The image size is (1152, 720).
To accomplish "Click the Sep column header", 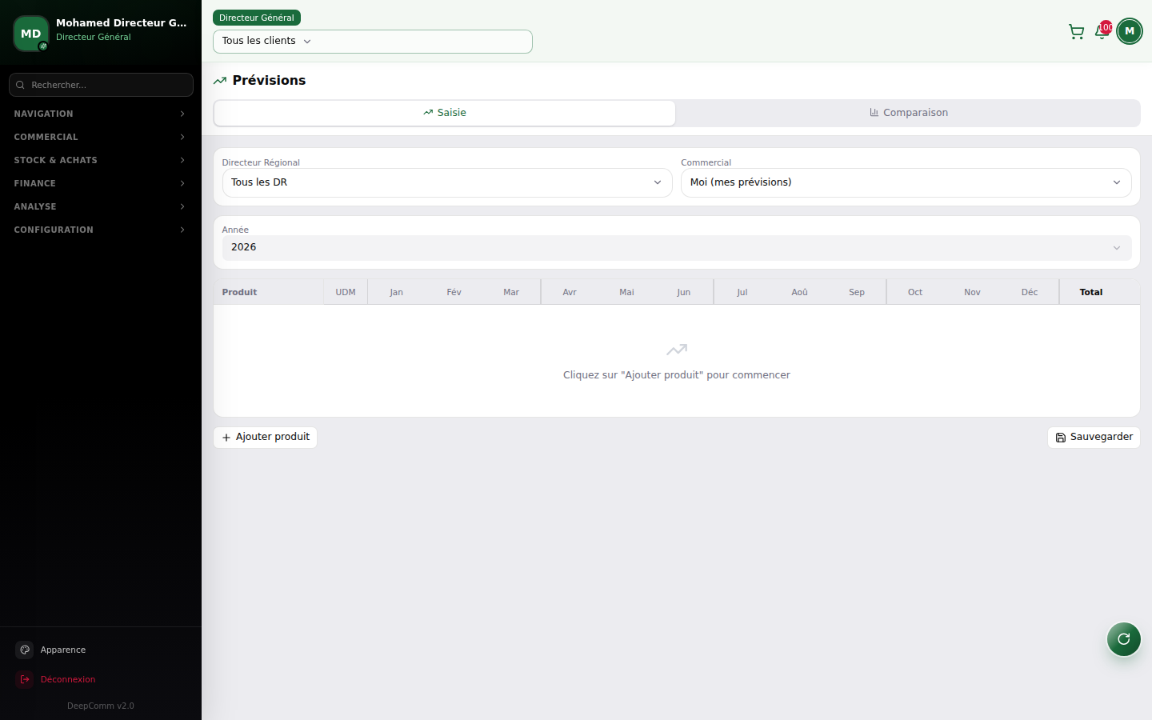I will [x=857, y=292].
